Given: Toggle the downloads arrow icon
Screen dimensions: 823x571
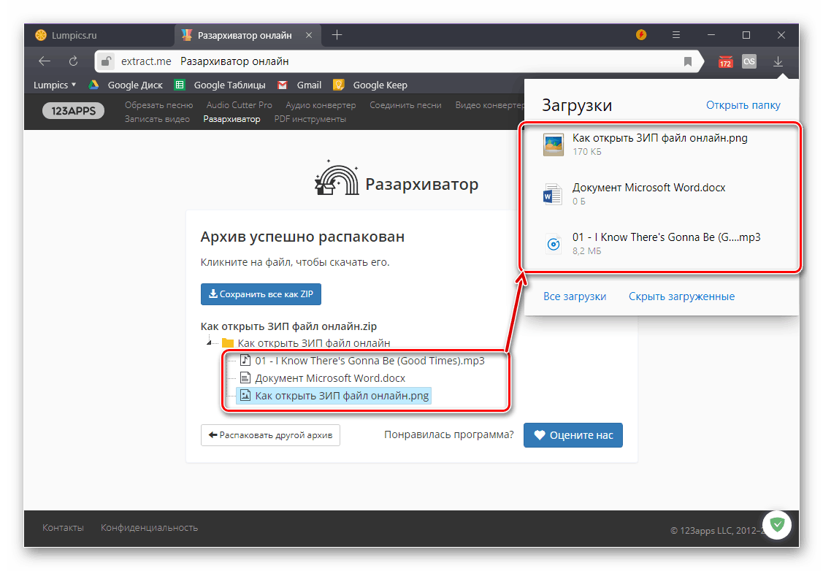Looking at the screenshot, I should 778,61.
